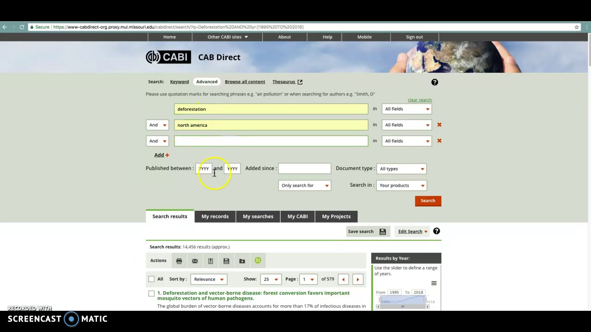Click the green ORCID iD icon

258,261
